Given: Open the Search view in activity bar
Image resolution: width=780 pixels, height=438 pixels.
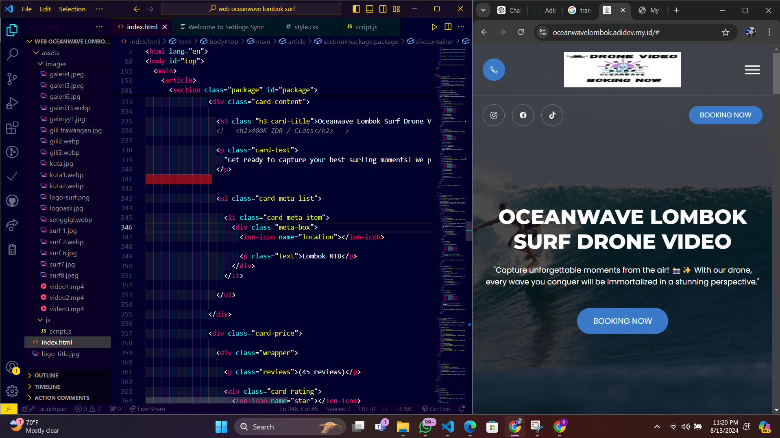Looking at the screenshot, I should pyautogui.click(x=12, y=54).
